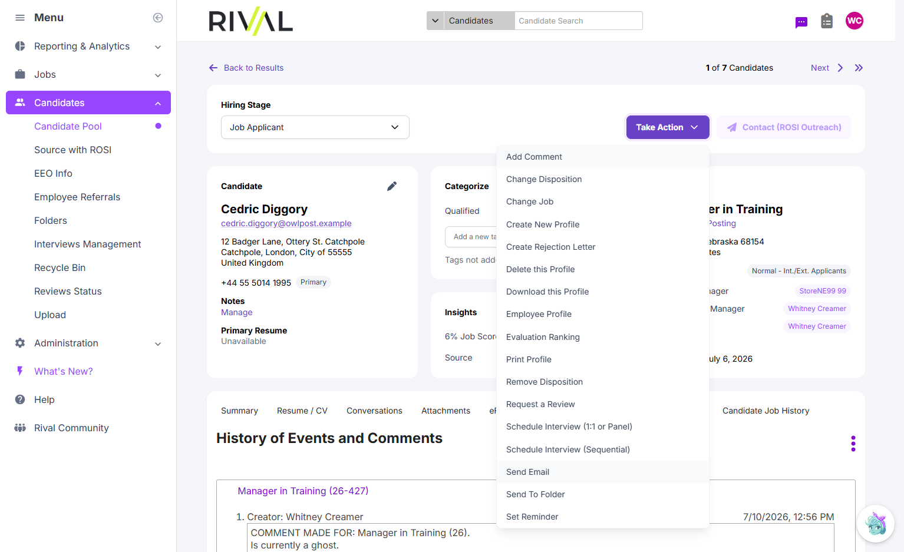Screen dimensions: 904x552
Task: Select Recycle Bin in the sidebar
Action: coord(60,267)
